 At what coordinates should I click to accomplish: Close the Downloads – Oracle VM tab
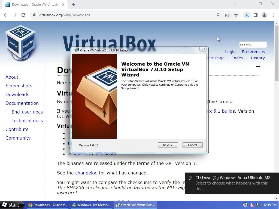click(63, 5)
